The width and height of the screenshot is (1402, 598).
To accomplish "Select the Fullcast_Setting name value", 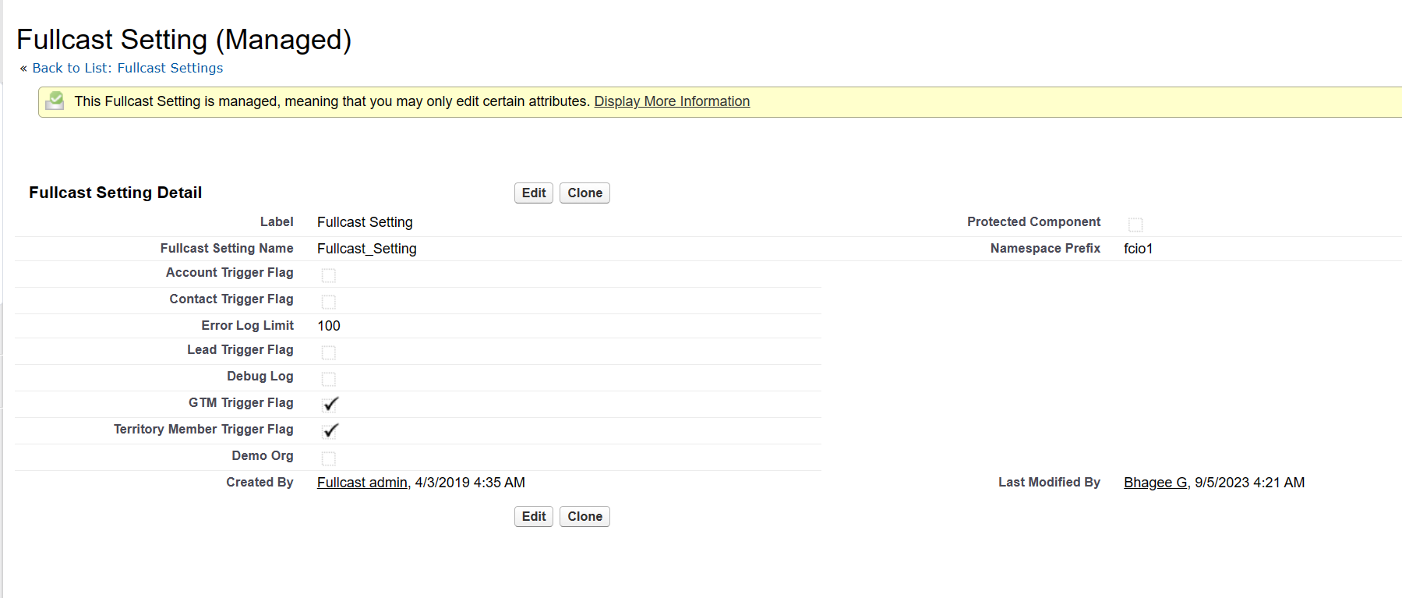I will (x=367, y=249).
